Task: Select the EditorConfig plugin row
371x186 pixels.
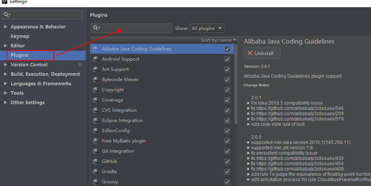Action: point(162,131)
